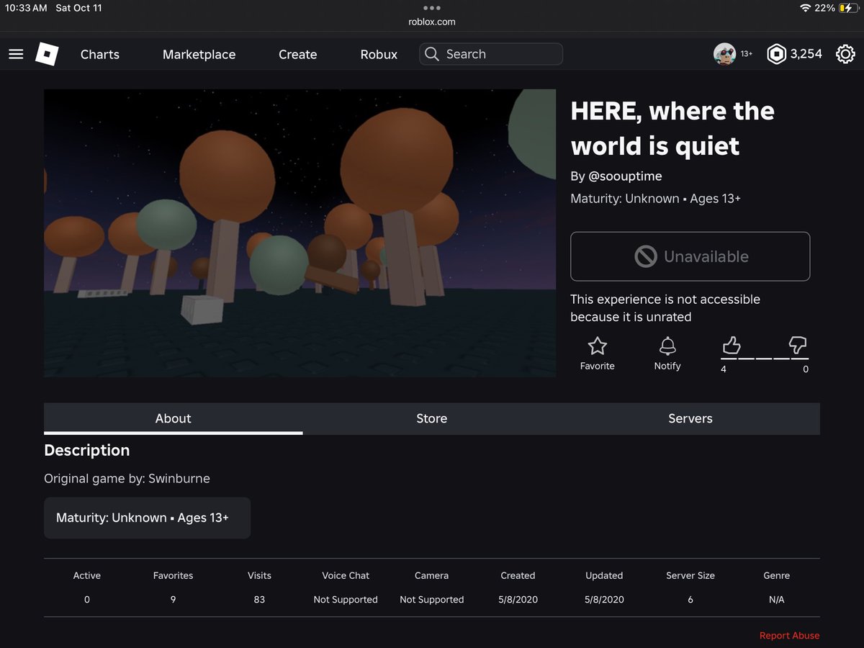The width and height of the screenshot is (864, 648).
Task: Like the experience with thumbs up
Action: point(732,346)
